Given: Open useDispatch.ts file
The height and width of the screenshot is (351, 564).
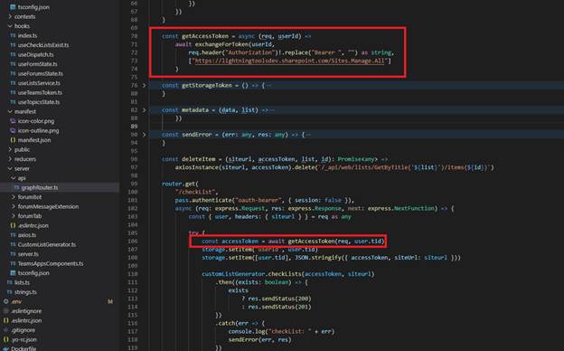Looking at the screenshot, I should click(x=35, y=54).
